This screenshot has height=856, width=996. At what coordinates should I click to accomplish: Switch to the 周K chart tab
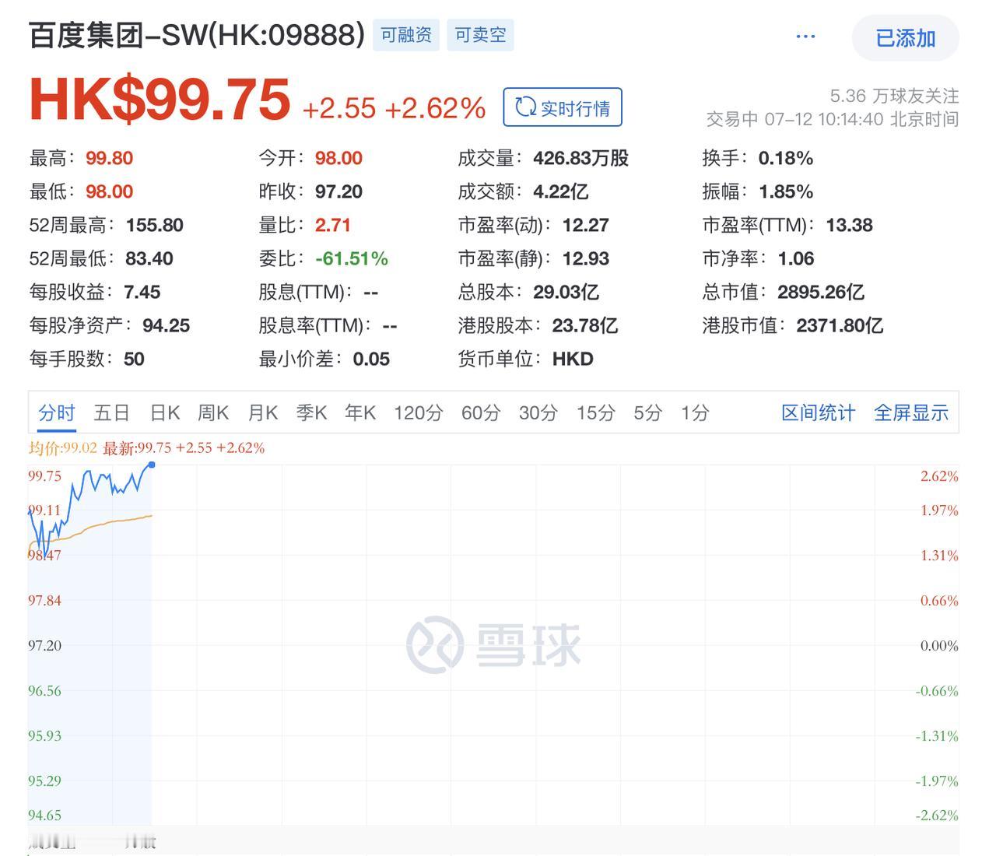pyautogui.click(x=213, y=412)
